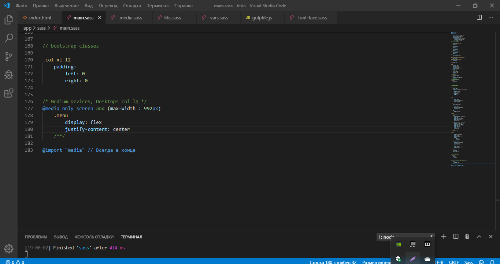Click the main.sass breadcrumb item

click(x=66, y=28)
